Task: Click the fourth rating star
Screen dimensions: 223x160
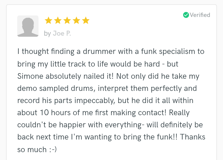Action: pyautogui.click(x=77, y=20)
